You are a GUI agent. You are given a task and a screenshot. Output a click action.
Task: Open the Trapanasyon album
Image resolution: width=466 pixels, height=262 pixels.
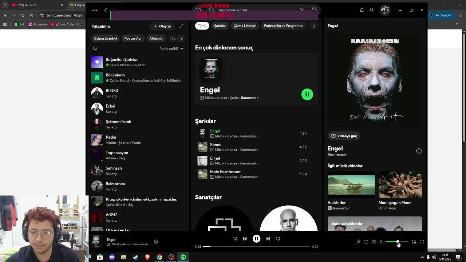138,155
